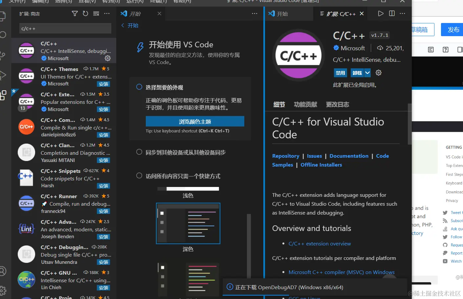Select the 同步到其他设备或从其他设备同步 step
Viewport: 463px width, 299px height.
(186, 152)
